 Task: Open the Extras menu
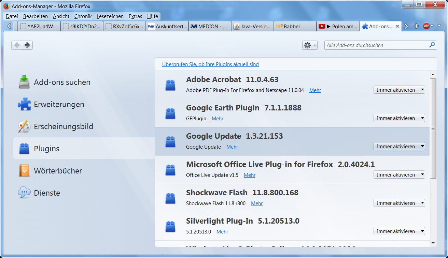135,16
